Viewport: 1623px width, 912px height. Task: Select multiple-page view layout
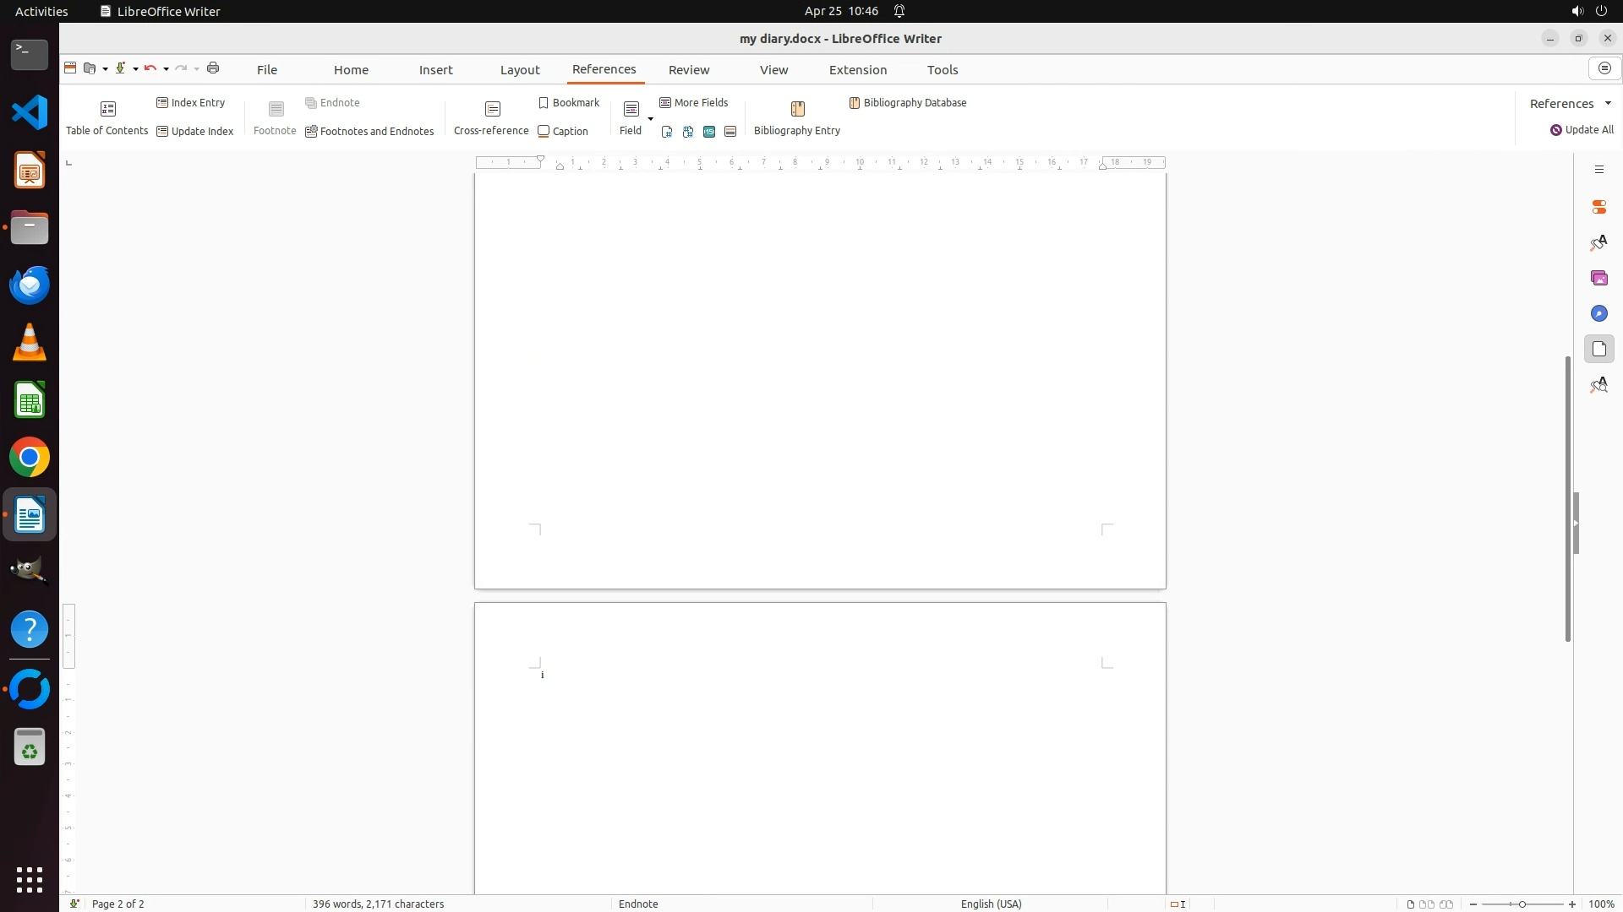point(1427,904)
